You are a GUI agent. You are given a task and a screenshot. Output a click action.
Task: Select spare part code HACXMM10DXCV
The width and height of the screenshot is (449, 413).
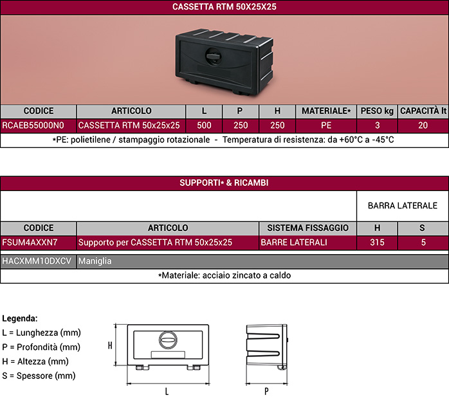37,261
